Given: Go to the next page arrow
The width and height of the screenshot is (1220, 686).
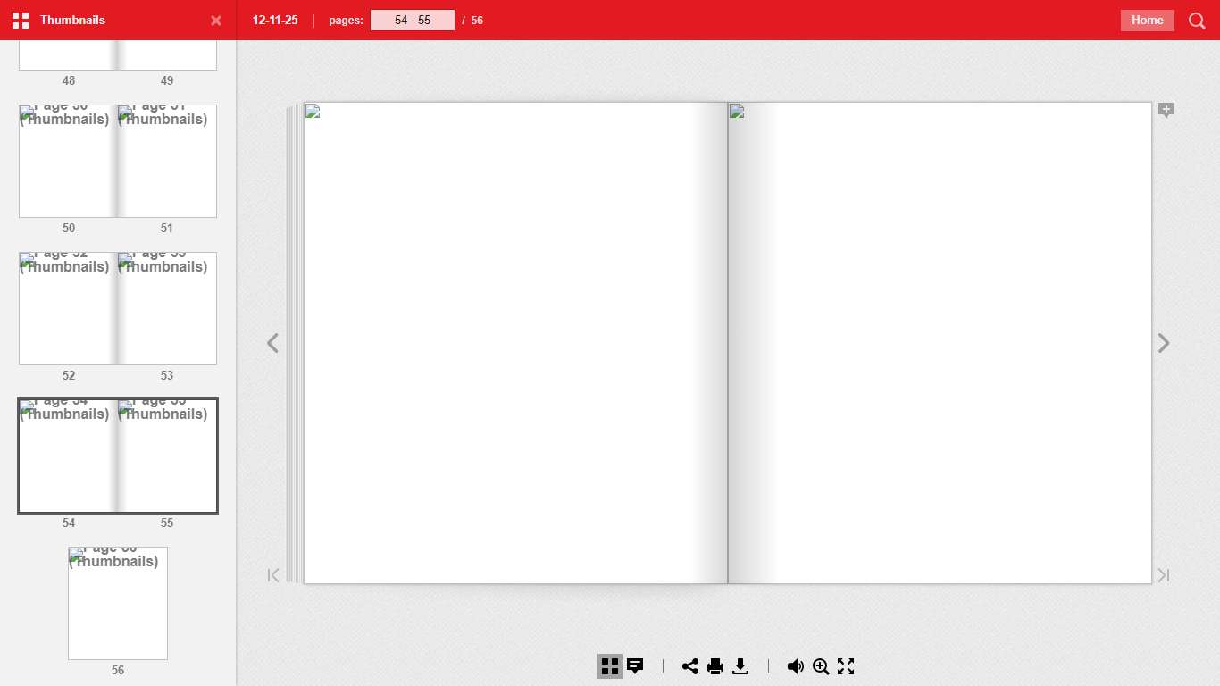Looking at the screenshot, I should (x=1164, y=343).
